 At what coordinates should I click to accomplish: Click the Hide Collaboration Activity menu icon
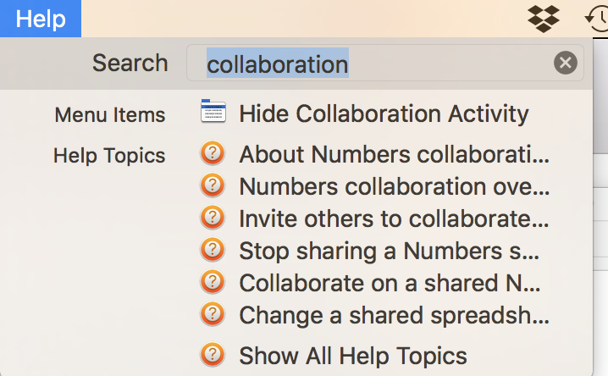[x=213, y=113]
